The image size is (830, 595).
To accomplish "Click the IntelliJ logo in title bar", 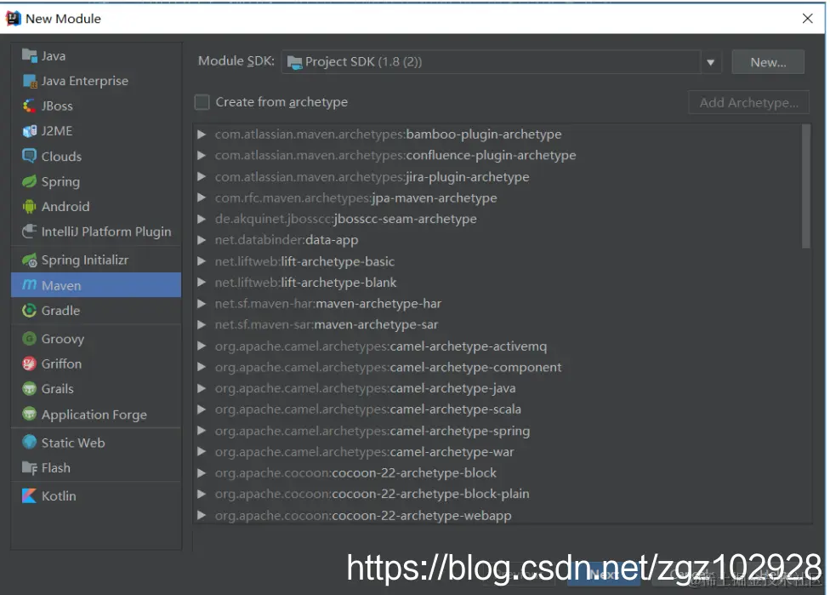I will pyautogui.click(x=13, y=18).
